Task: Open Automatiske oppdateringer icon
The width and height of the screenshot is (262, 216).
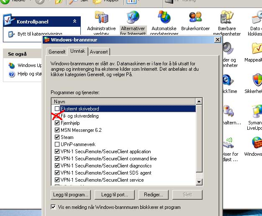Action: 164,17
